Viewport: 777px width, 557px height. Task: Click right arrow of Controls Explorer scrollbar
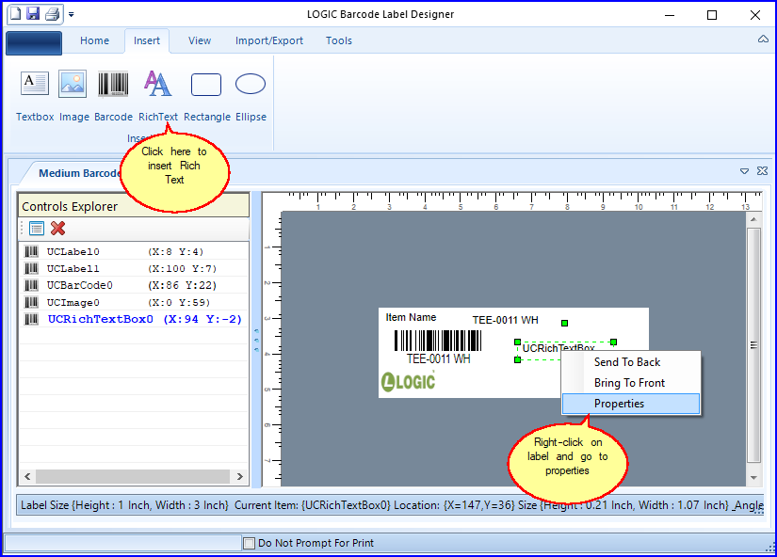tap(240, 476)
